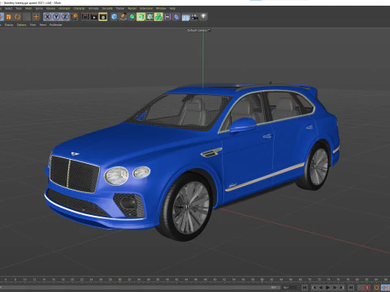Click the end frame input field

coord(290,288)
